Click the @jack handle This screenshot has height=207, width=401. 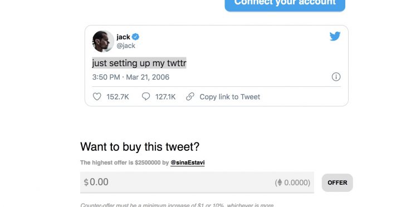pos(126,46)
